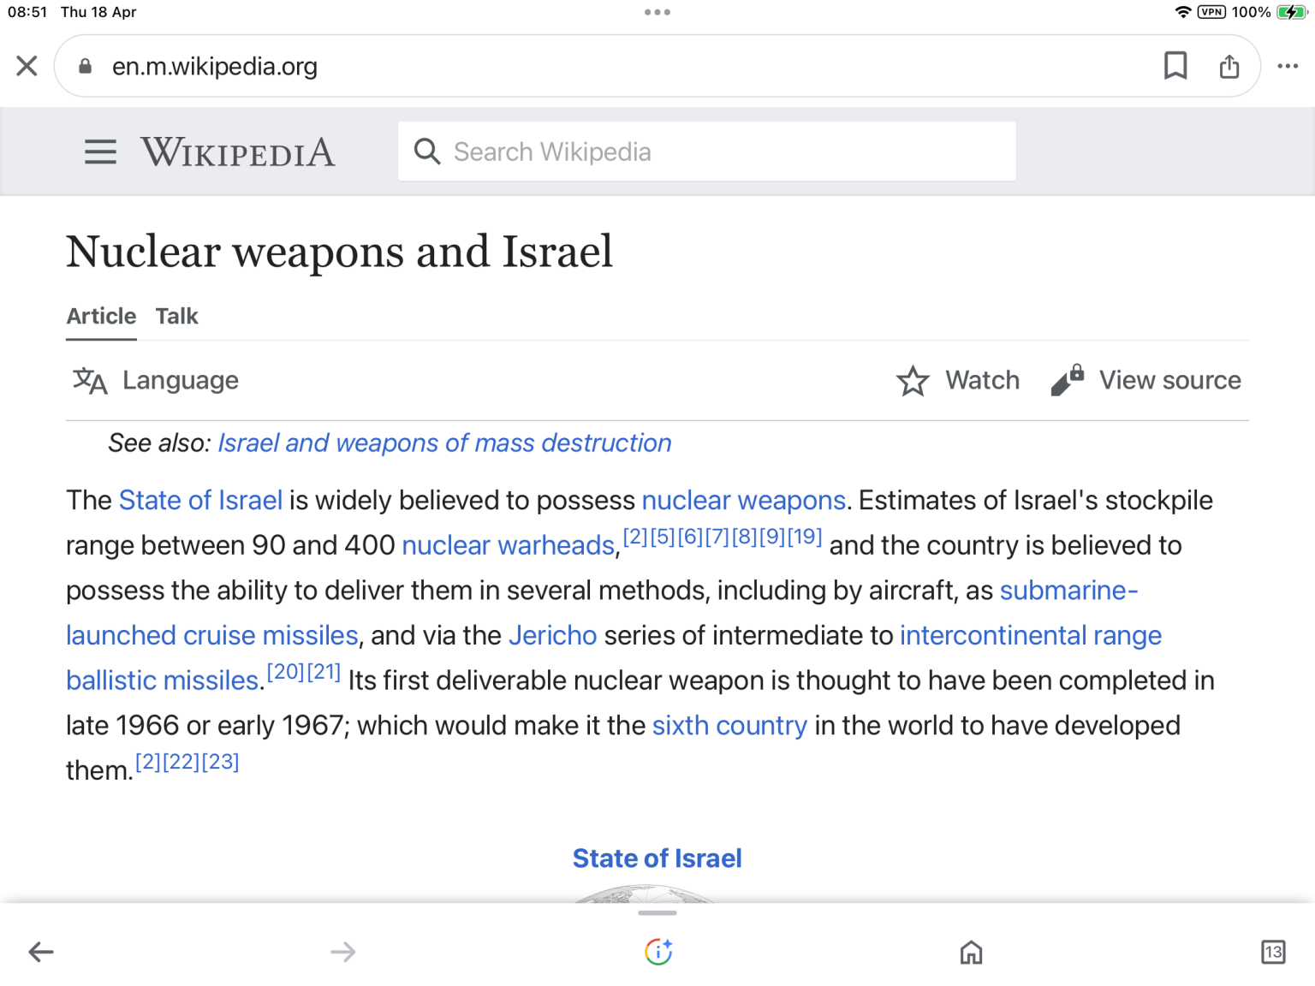Tap the language translate icon
This screenshot has width=1315, height=986.
(x=90, y=380)
